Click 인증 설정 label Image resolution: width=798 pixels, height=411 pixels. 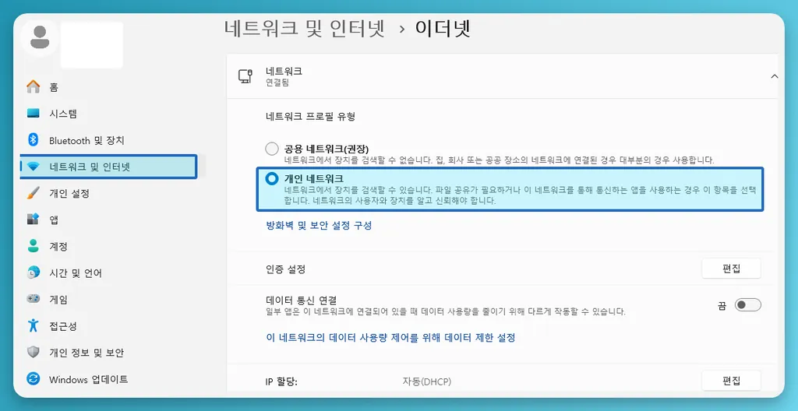[x=285, y=269]
